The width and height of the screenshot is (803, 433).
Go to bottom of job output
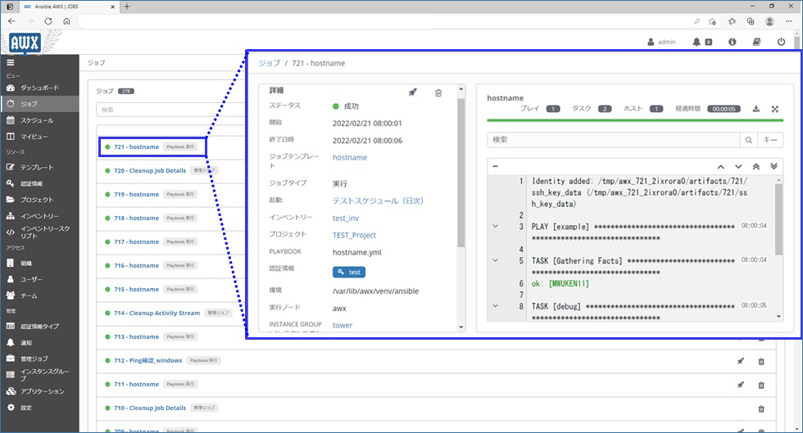[774, 166]
